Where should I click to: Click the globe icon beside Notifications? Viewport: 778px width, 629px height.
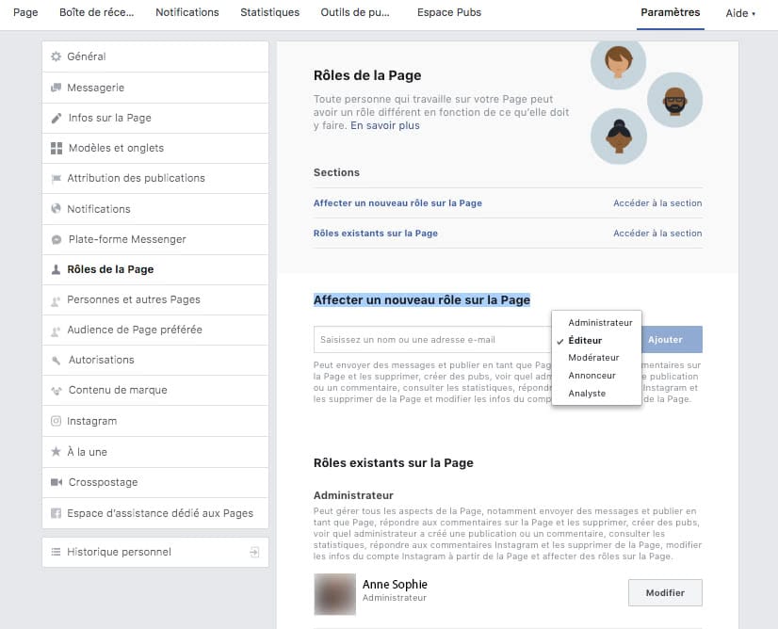[x=56, y=209]
